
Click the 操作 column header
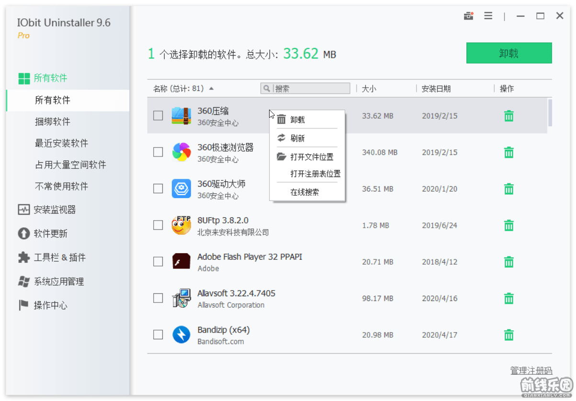507,89
